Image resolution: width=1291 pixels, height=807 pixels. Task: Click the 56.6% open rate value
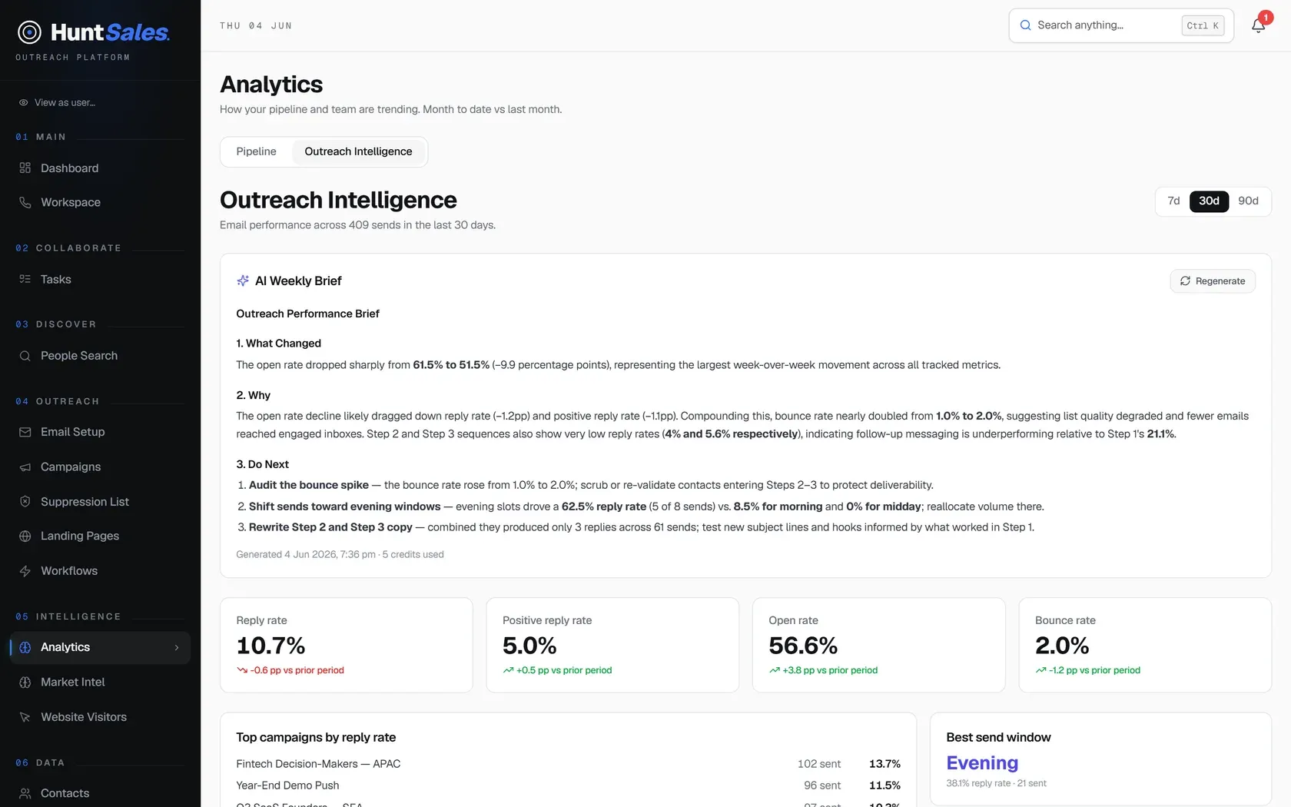click(x=803, y=645)
